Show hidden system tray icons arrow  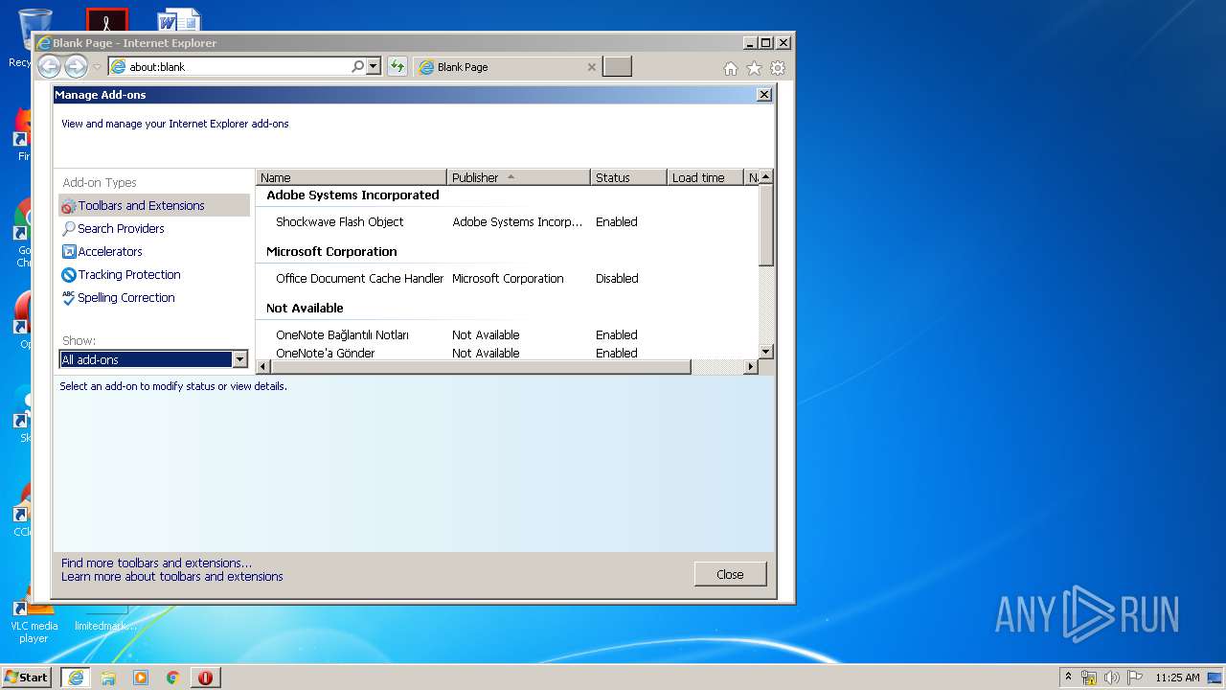(1069, 677)
